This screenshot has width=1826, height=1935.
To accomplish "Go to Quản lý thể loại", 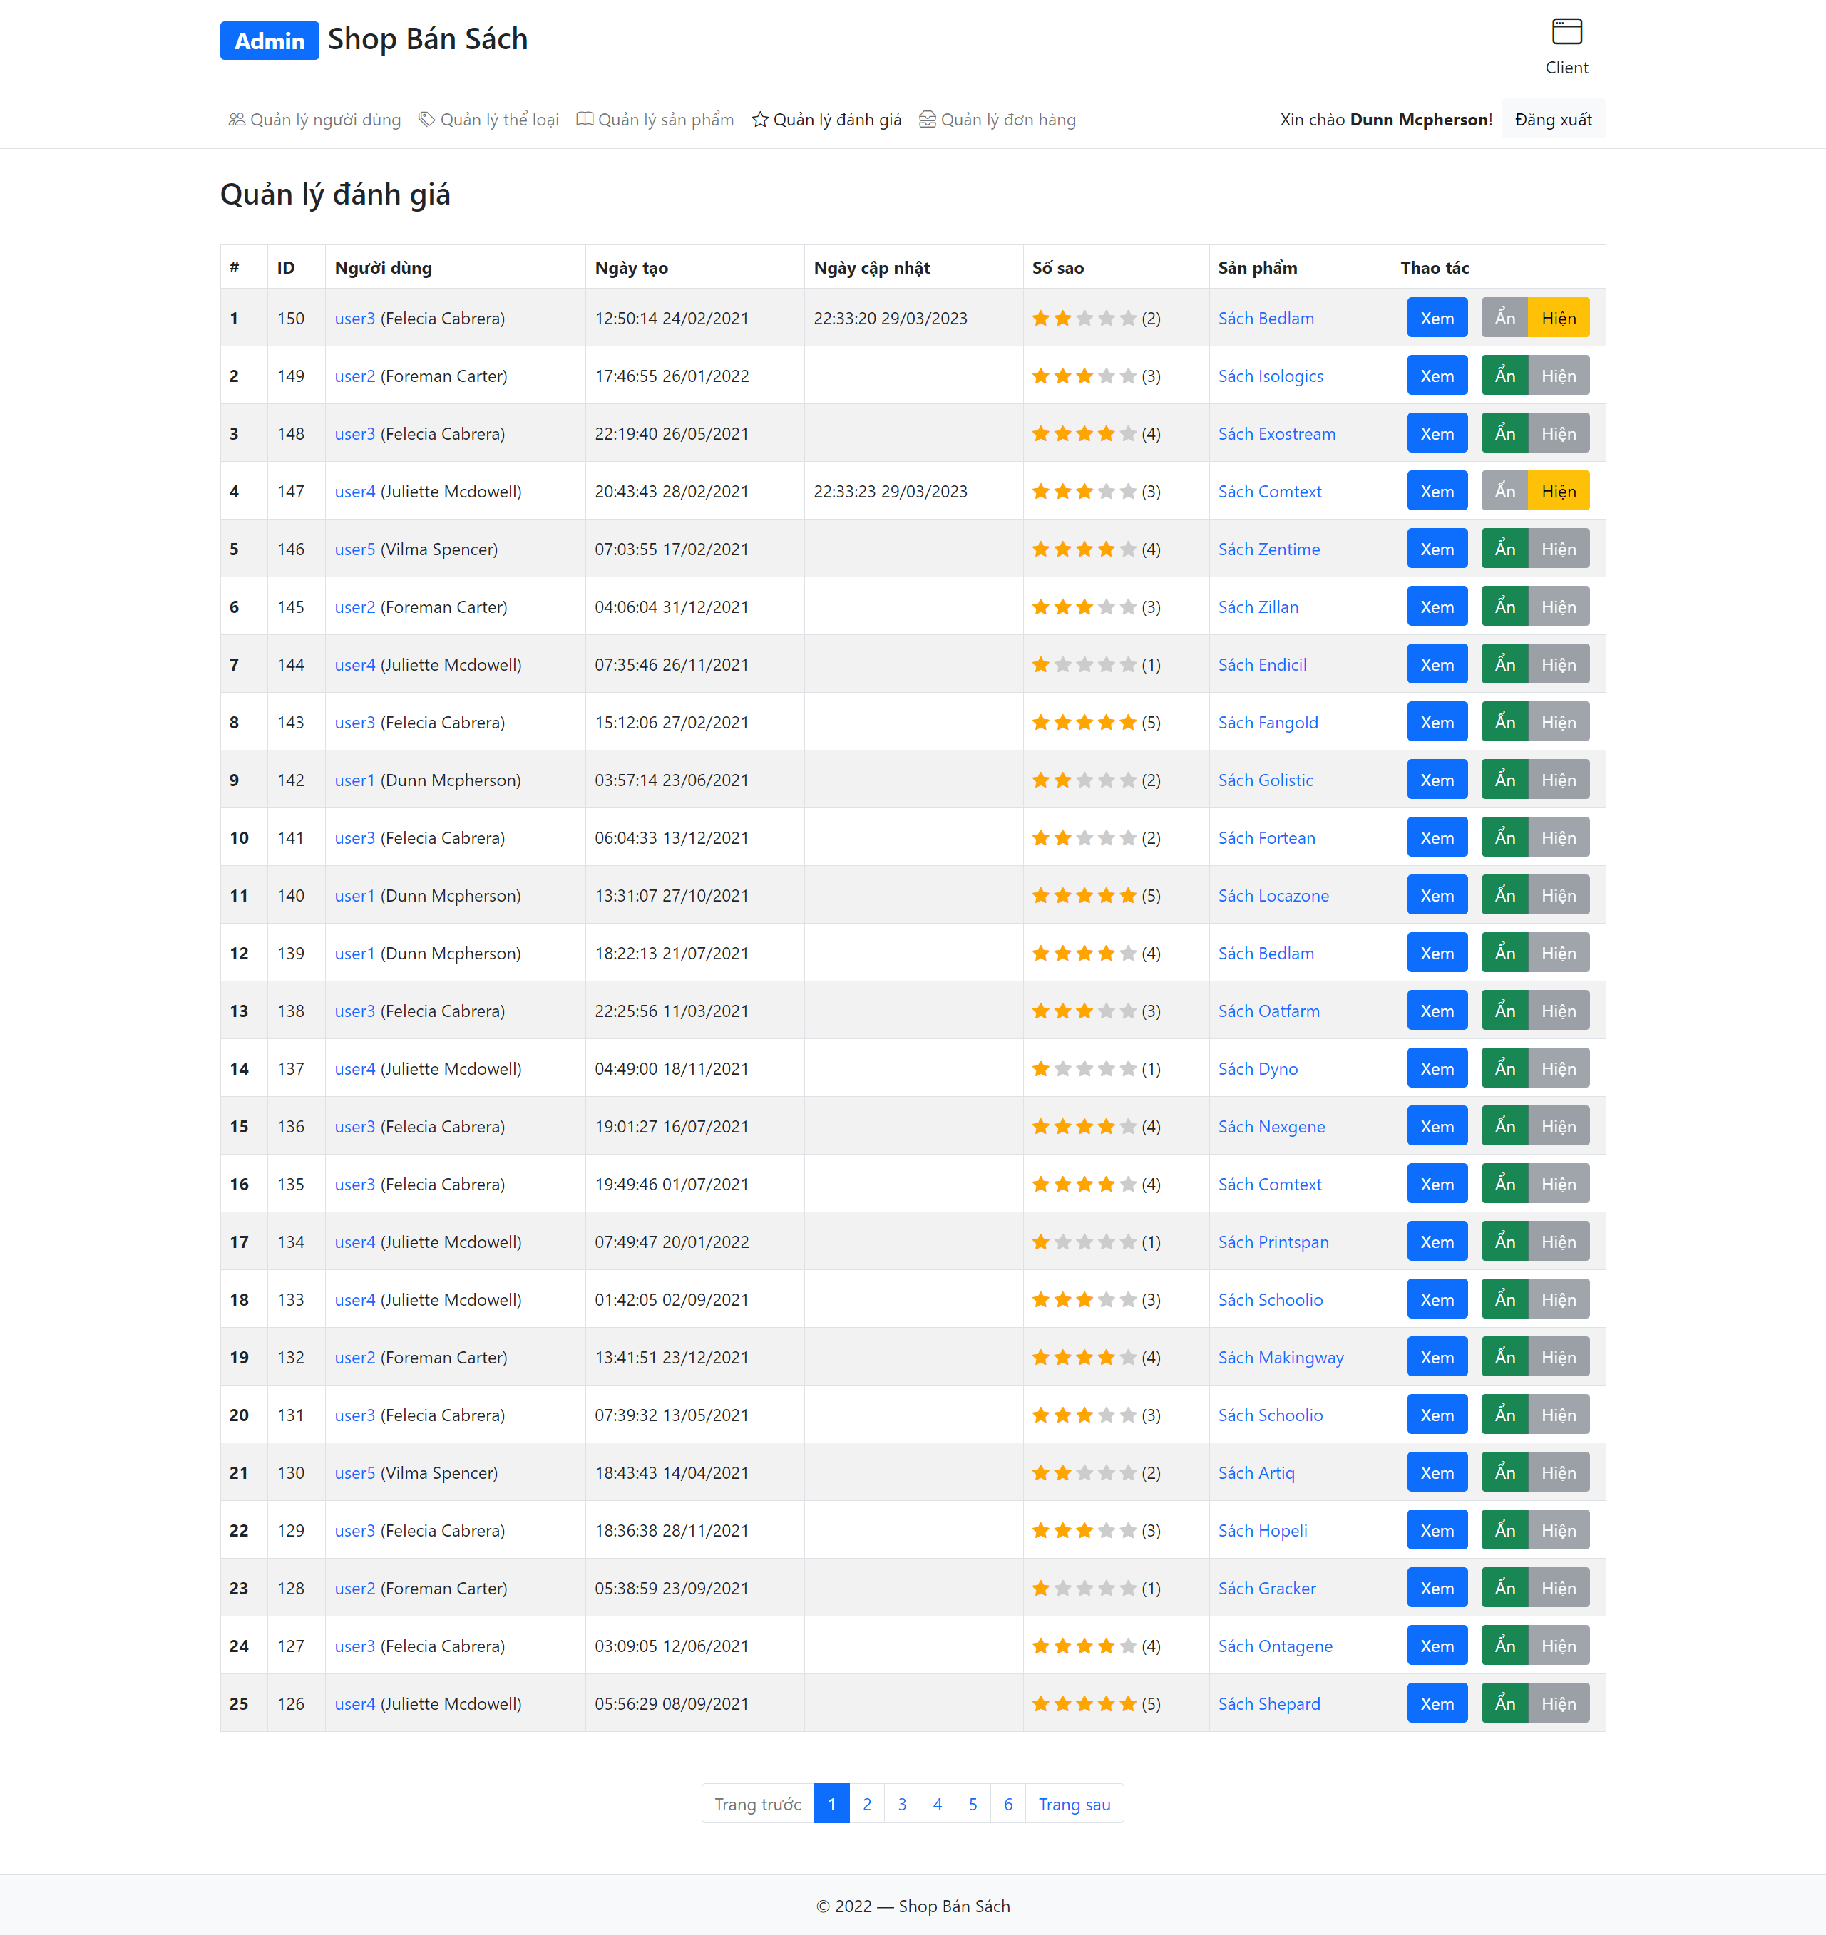I will click(x=489, y=120).
